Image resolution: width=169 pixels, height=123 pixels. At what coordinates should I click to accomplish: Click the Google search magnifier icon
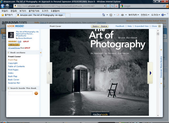(164, 6)
